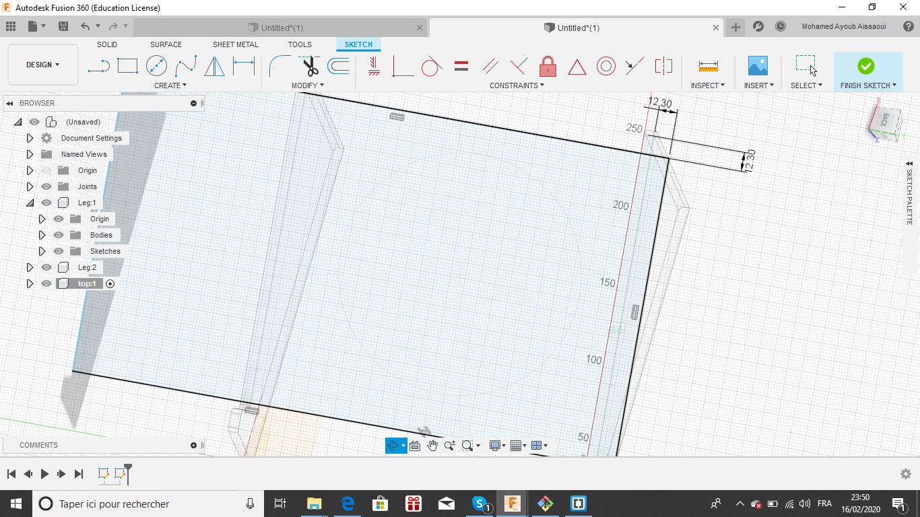Viewport: 920px width, 517px height.
Task: Click the green Finish Sketch checkmark
Action: tap(866, 65)
